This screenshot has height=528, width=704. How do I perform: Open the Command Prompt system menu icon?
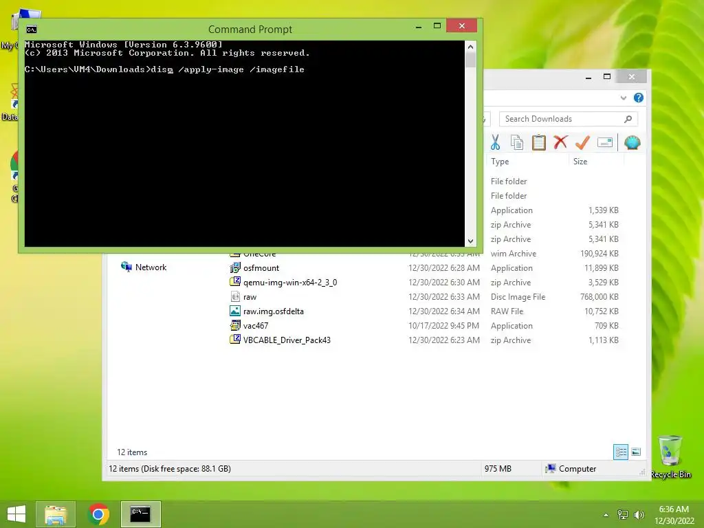(x=32, y=30)
